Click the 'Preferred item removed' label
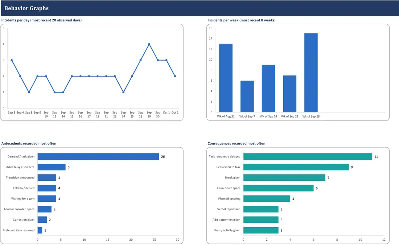399x245 pixels. pyautogui.click(x=18, y=230)
